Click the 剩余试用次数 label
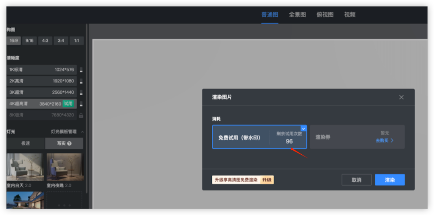This screenshot has height=215, width=434. pos(289,134)
